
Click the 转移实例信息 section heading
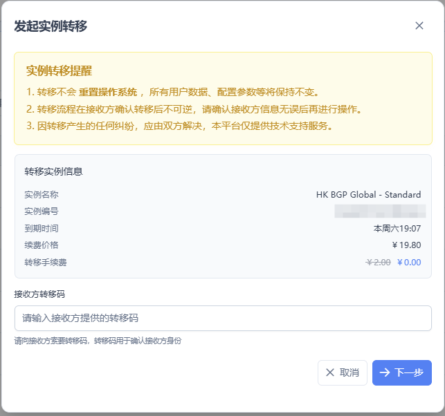click(x=53, y=171)
